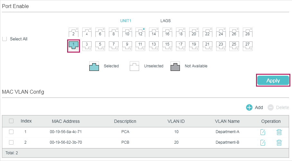Viewport: 292px width, 161px height.
Task: Click the PCB description cell
Action: (125, 142)
